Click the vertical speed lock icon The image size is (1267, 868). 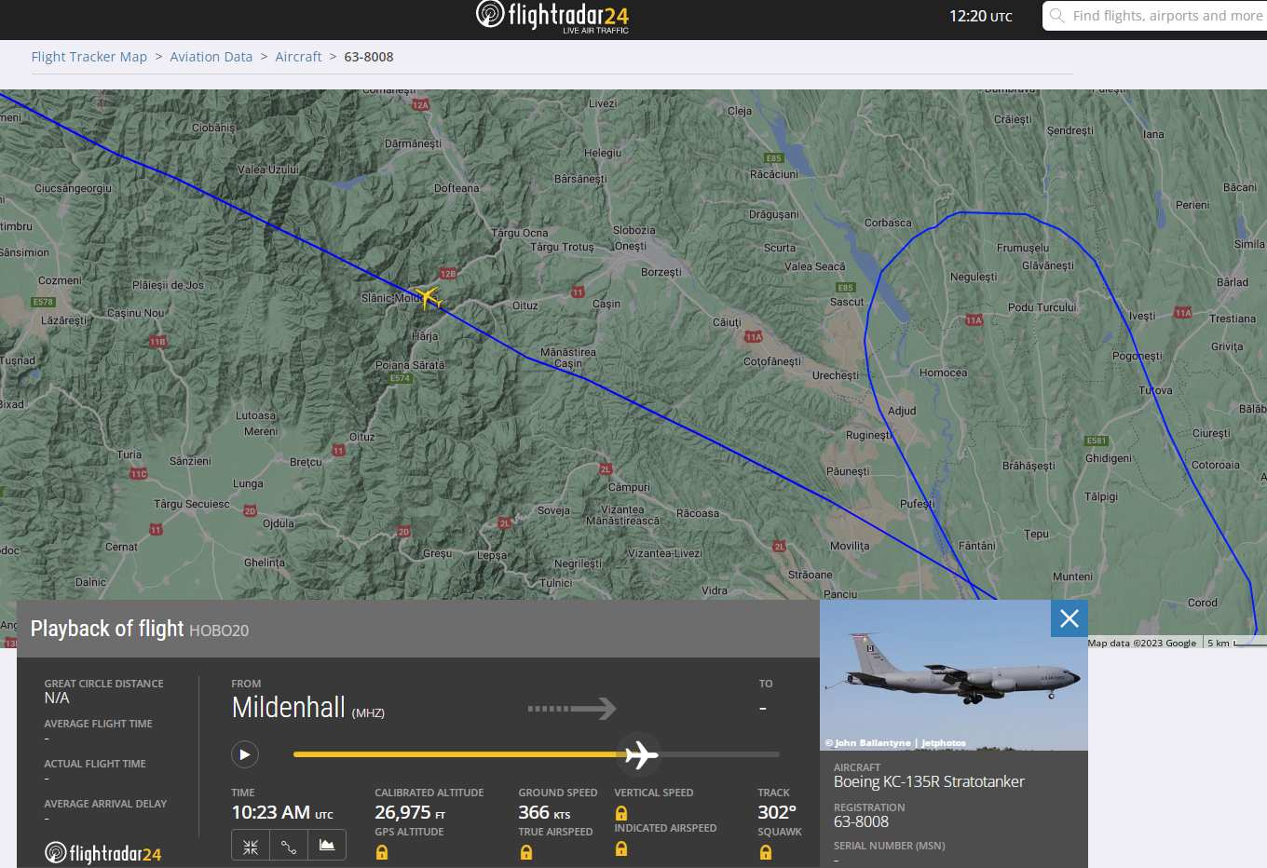pyautogui.click(x=621, y=813)
